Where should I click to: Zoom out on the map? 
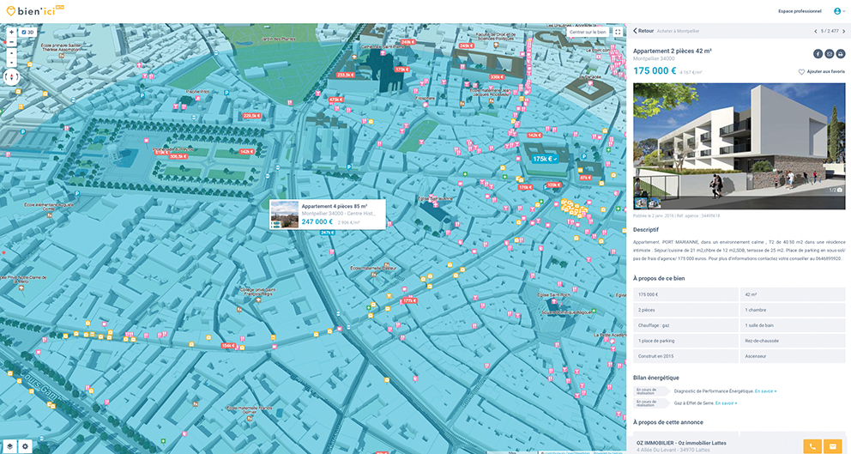point(10,42)
